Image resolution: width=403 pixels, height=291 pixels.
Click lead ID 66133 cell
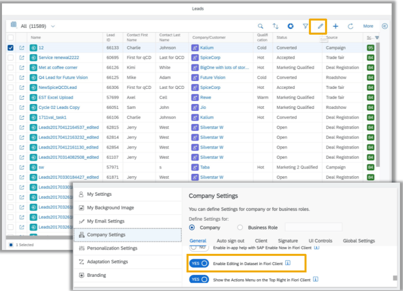(x=113, y=48)
